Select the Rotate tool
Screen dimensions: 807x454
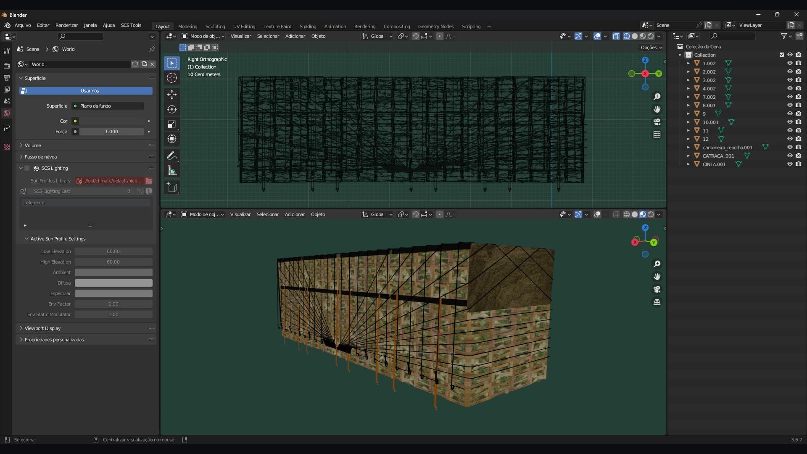coord(171,109)
